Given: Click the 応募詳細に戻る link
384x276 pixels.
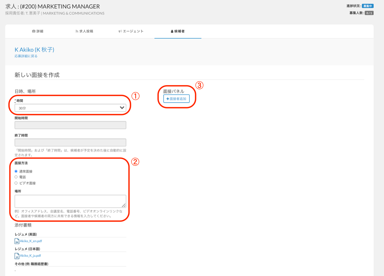Looking at the screenshot, I should [26, 56].
